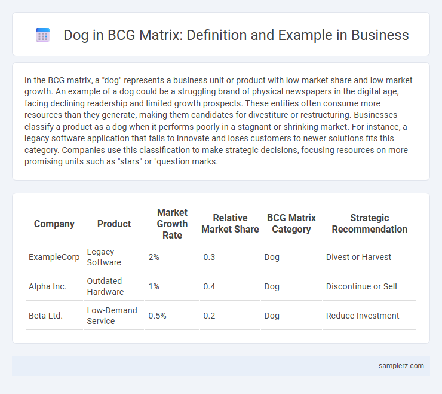This screenshot has width=442, height=394.
Task: Click the 'Dog' cell in ExampleCorp row
Action: pos(291,257)
